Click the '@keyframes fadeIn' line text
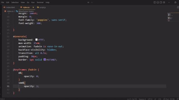Viewport: 179px width, 100px height. point(26,70)
